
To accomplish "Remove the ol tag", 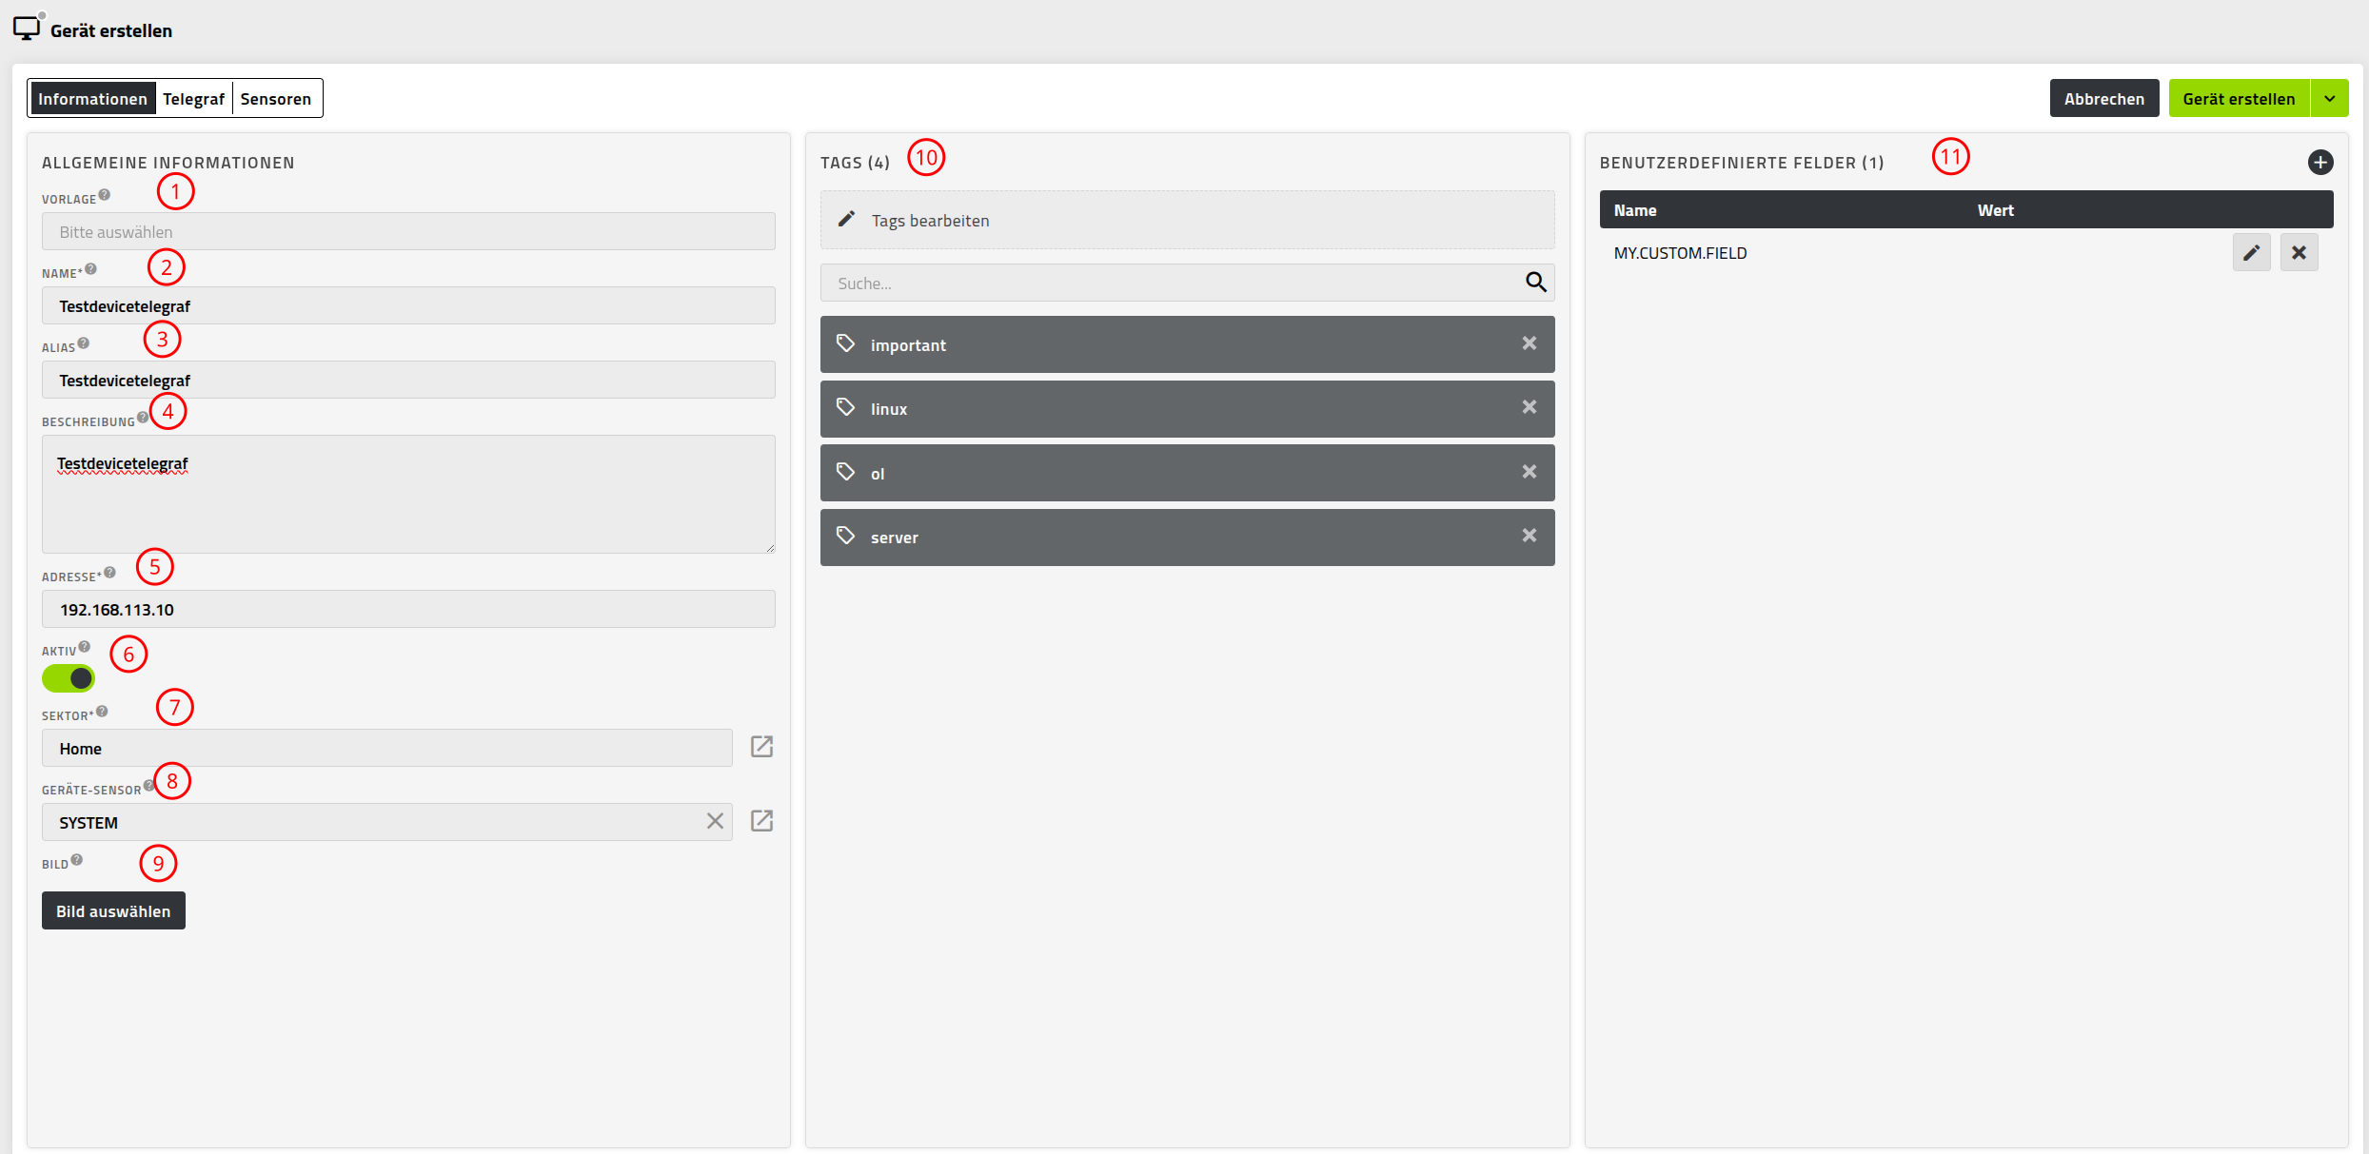I will click(x=1530, y=472).
